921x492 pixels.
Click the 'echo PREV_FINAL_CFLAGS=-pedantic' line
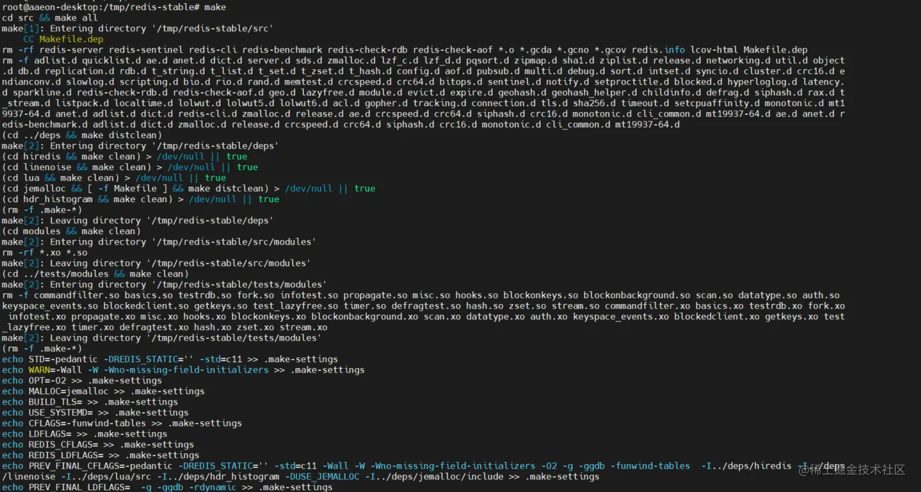423,466
